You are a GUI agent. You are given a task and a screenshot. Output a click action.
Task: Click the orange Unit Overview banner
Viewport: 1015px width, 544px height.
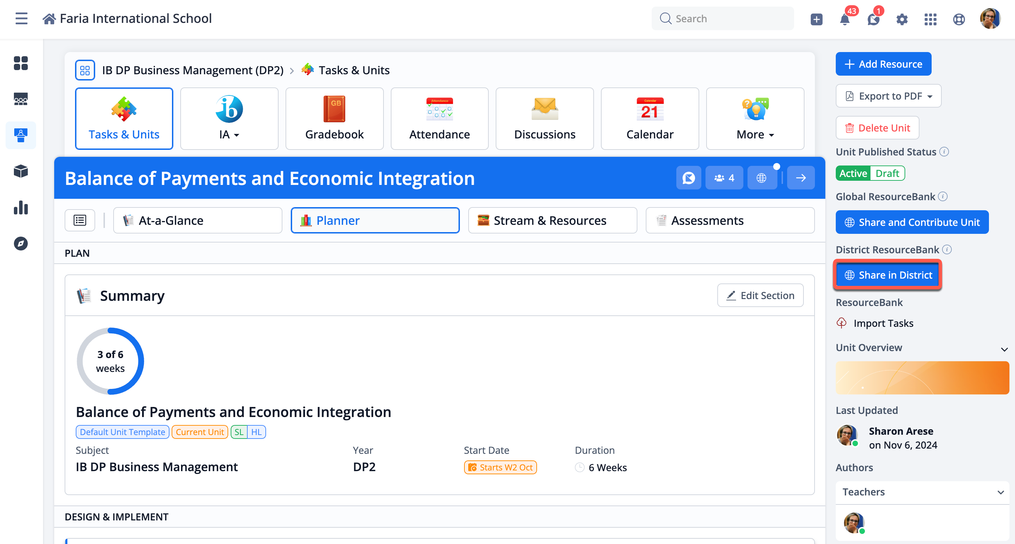[922, 378]
